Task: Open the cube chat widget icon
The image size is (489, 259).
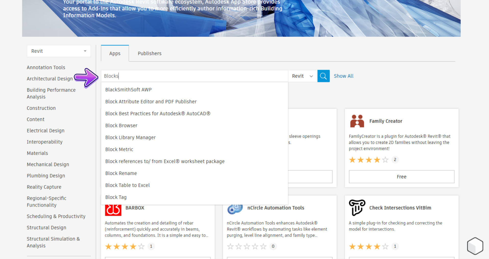Action: (x=475, y=246)
